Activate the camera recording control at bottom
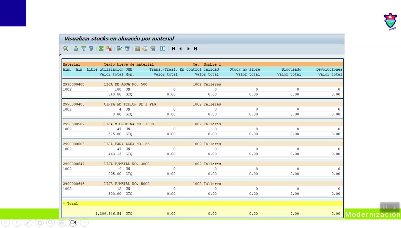The height and width of the screenshot is (228, 401). point(73,222)
